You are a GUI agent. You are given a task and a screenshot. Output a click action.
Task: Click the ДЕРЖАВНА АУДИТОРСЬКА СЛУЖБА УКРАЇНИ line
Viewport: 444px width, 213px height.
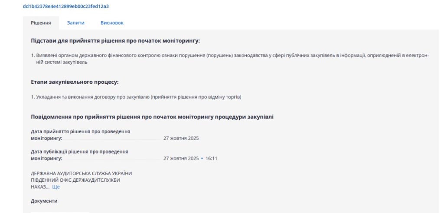(81, 173)
